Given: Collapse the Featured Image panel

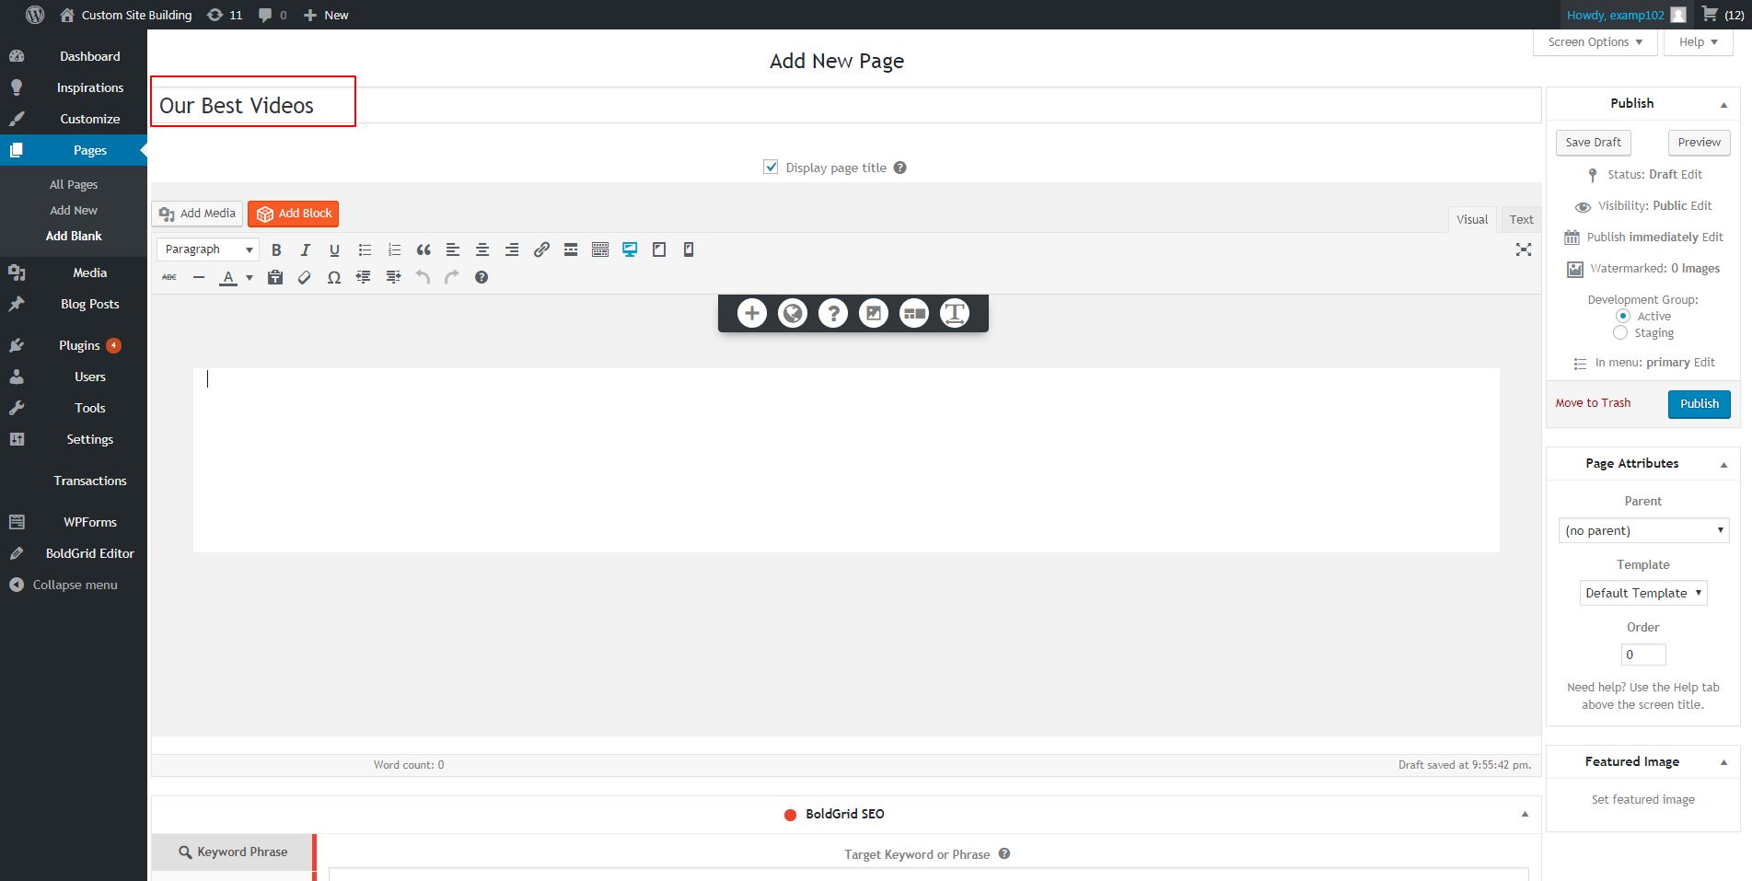Looking at the screenshot, I should (1723, 762).
